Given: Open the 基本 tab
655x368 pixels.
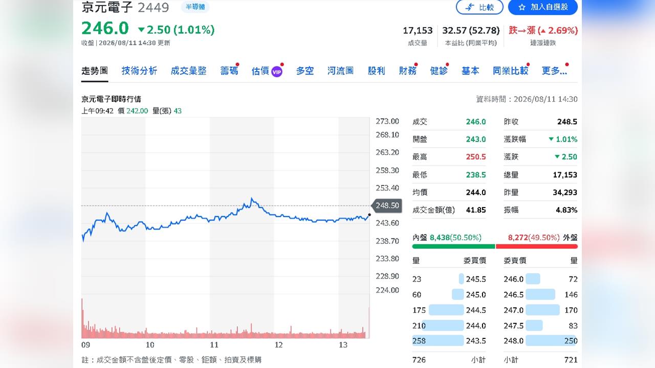Looking at the screenshot, I should 470,71.
